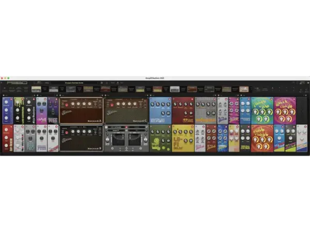
Task: Bypass the orange swirl phaser pedal
Action: pyautogui.click(x=271, y=127)
